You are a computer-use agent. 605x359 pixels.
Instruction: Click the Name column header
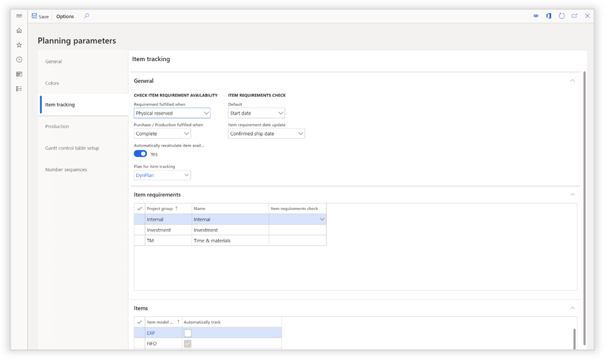230,208
